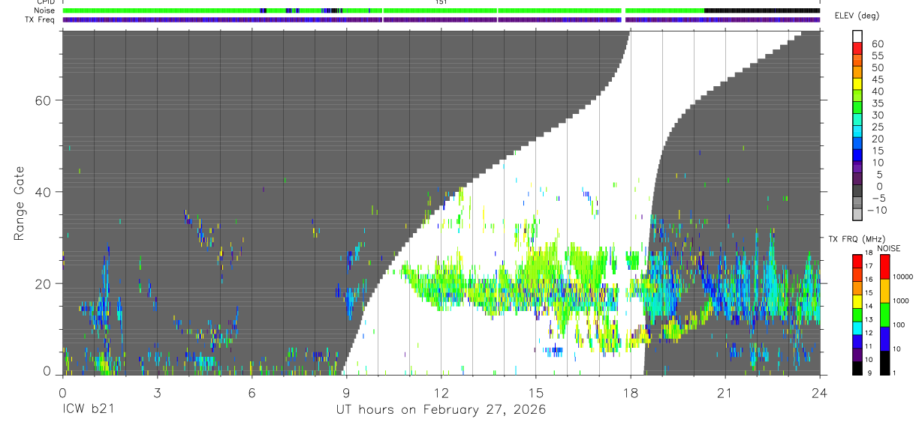Click the '24' tick on UT hours axis
922x425 pixels.
pyautogui.click(x=820, y=392)
